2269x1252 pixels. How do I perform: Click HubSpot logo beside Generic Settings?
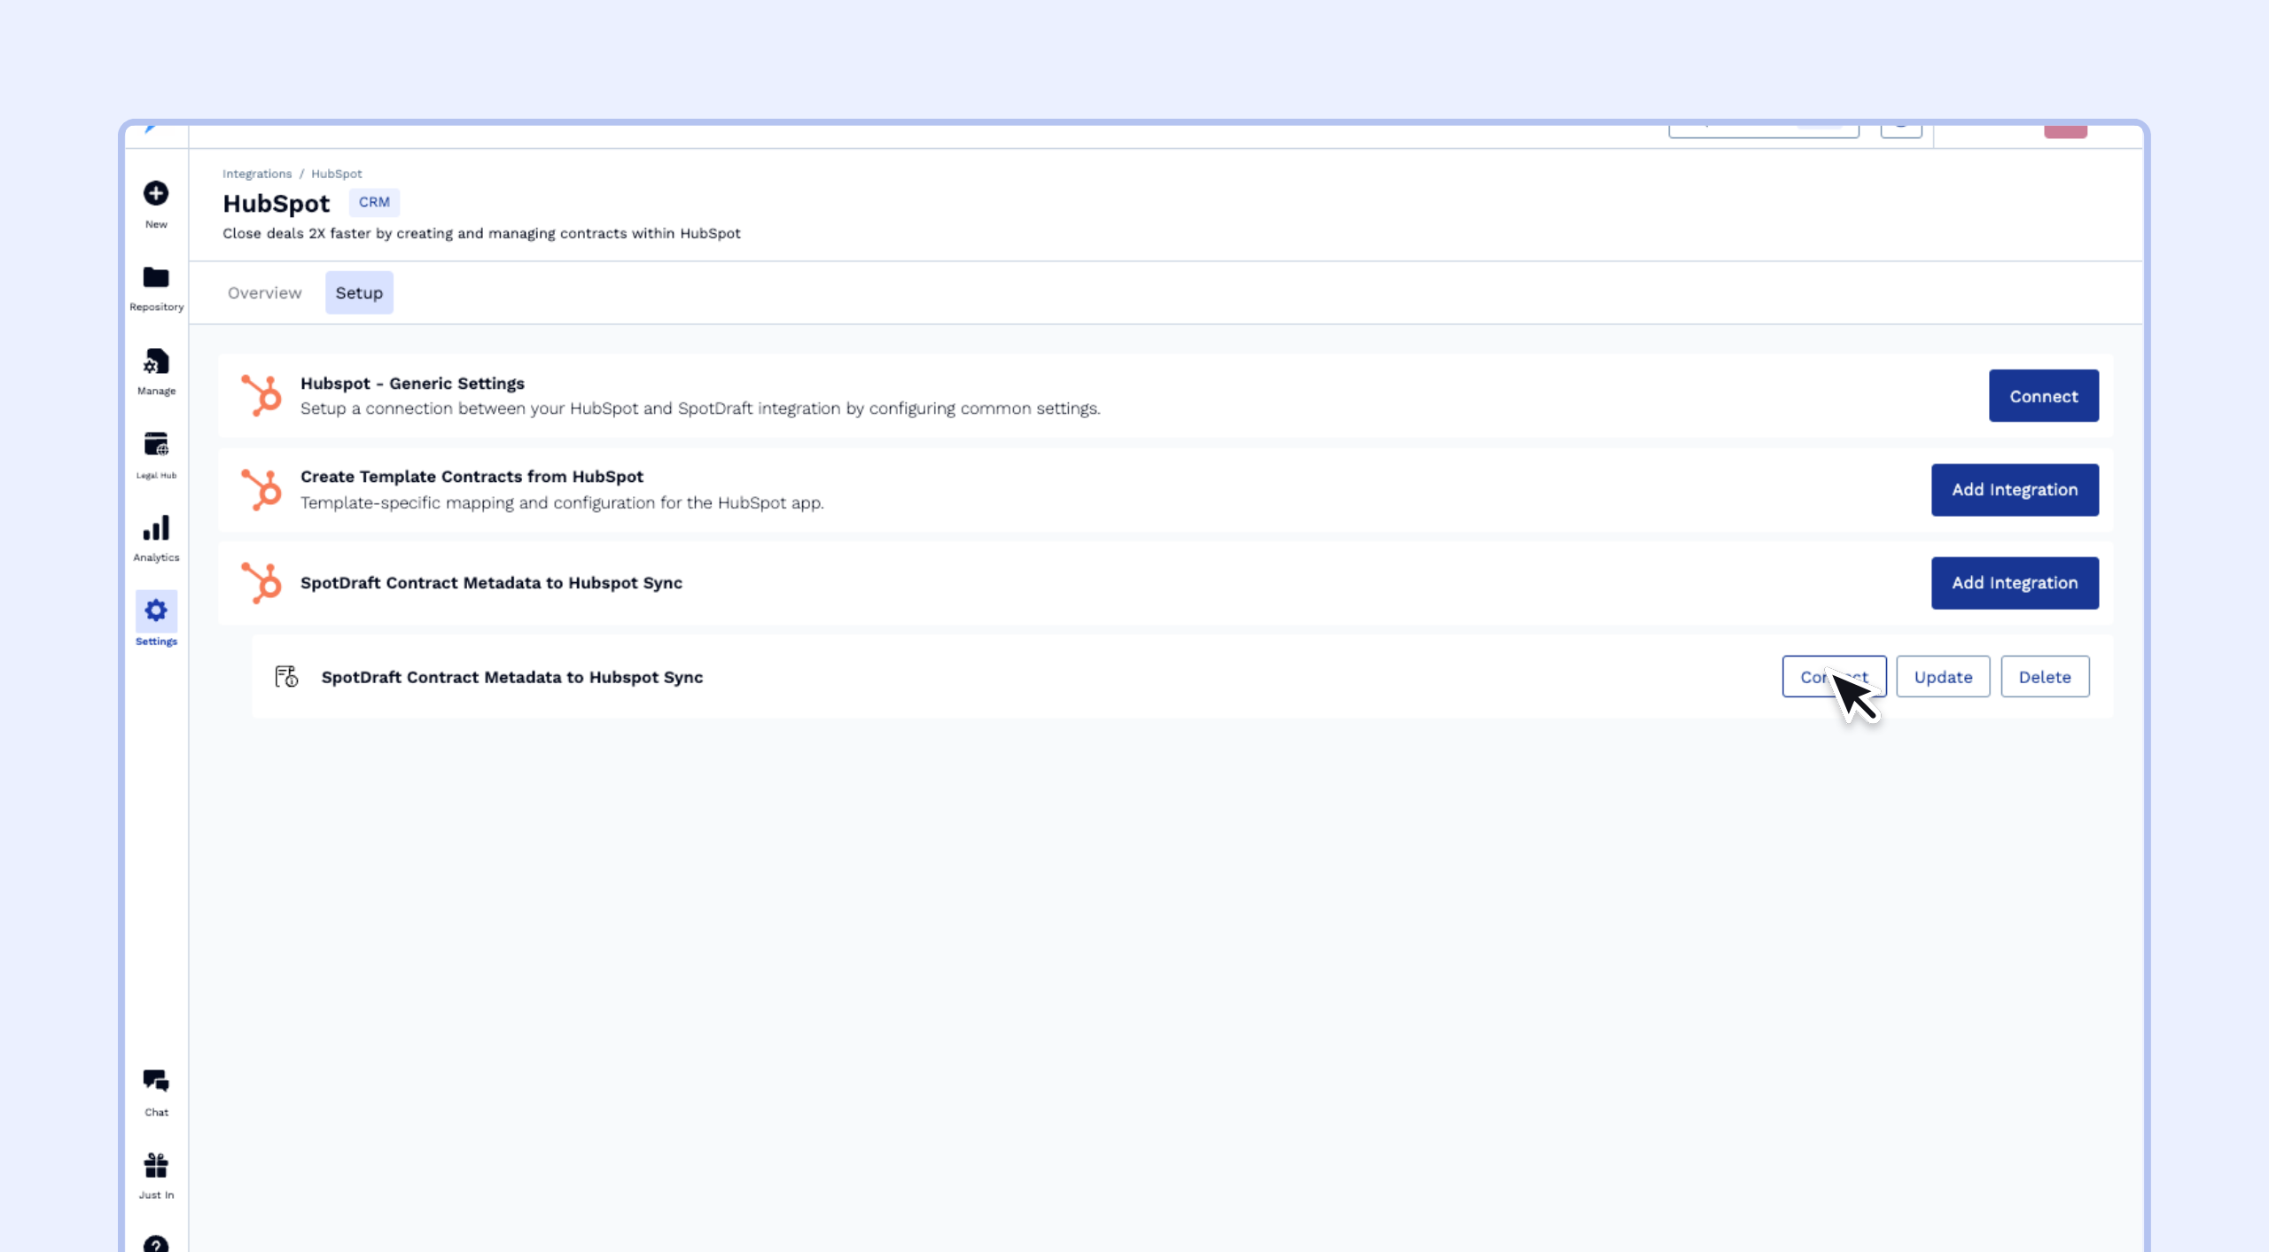[x=261, y=395]
